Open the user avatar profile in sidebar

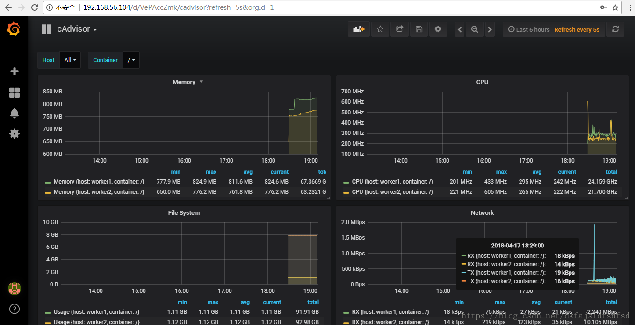[x=14, y=289]
